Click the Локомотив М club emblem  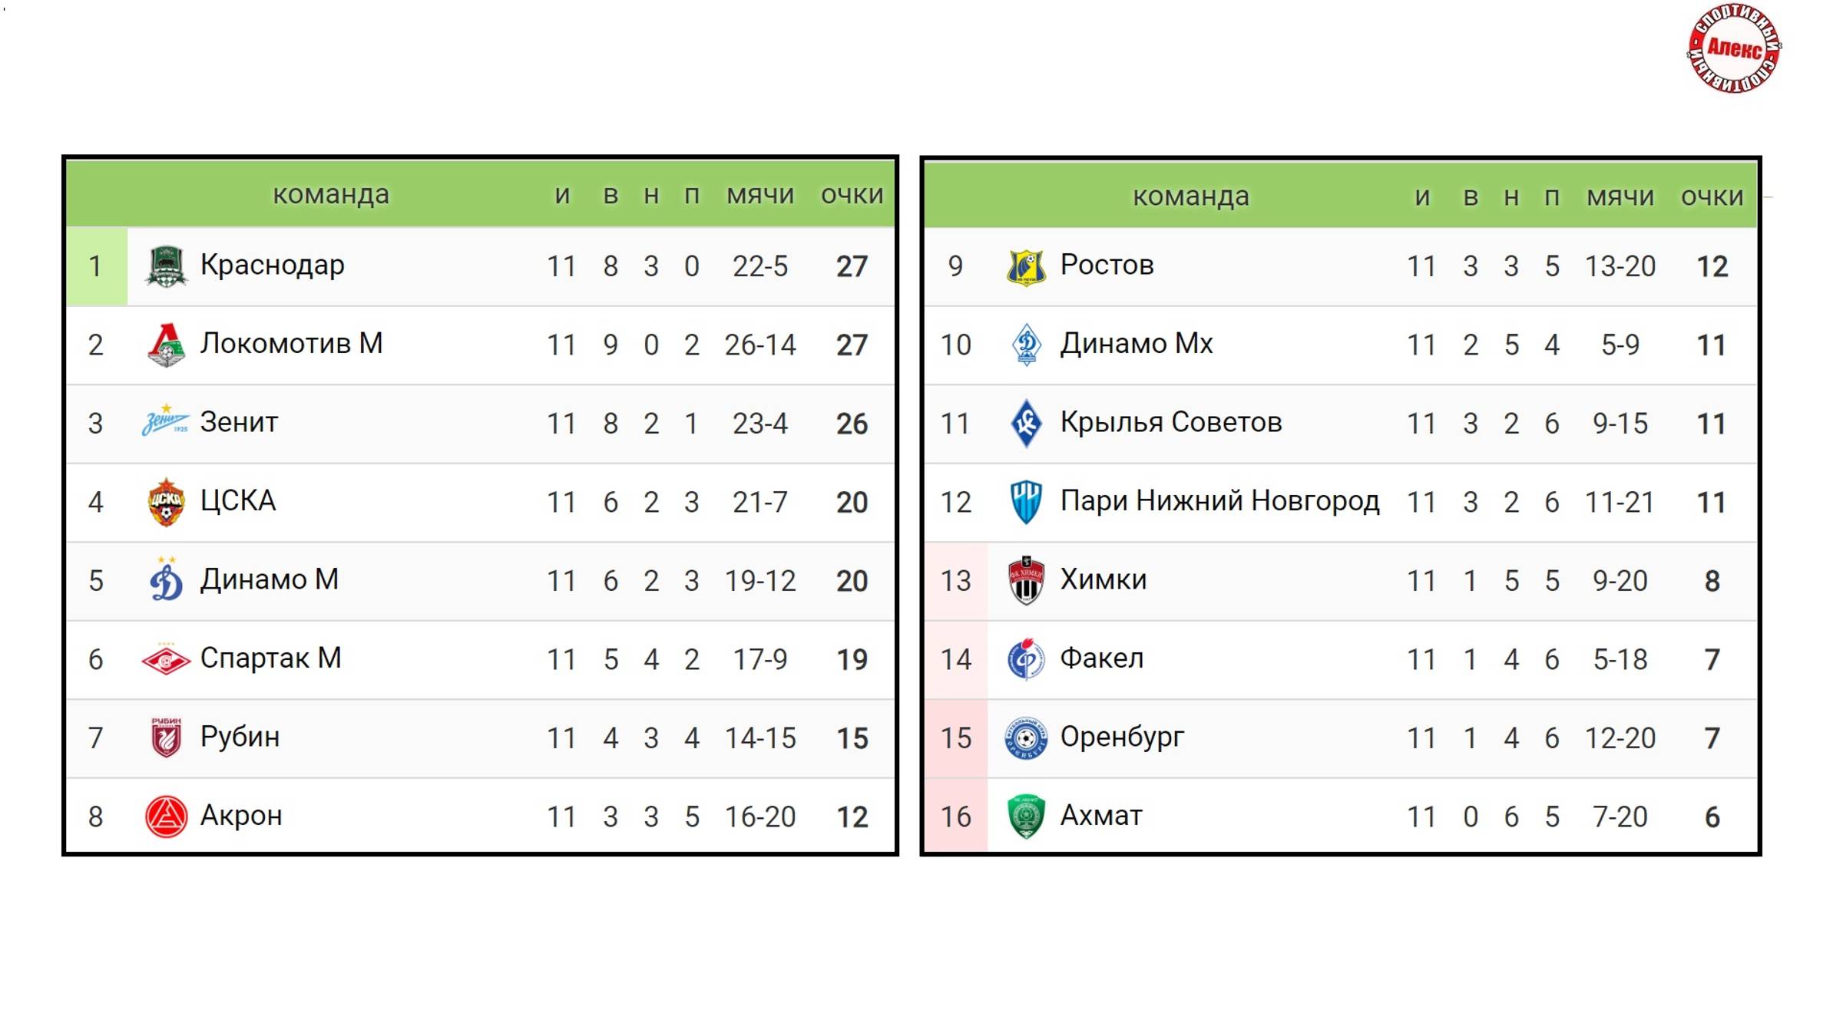166,345
